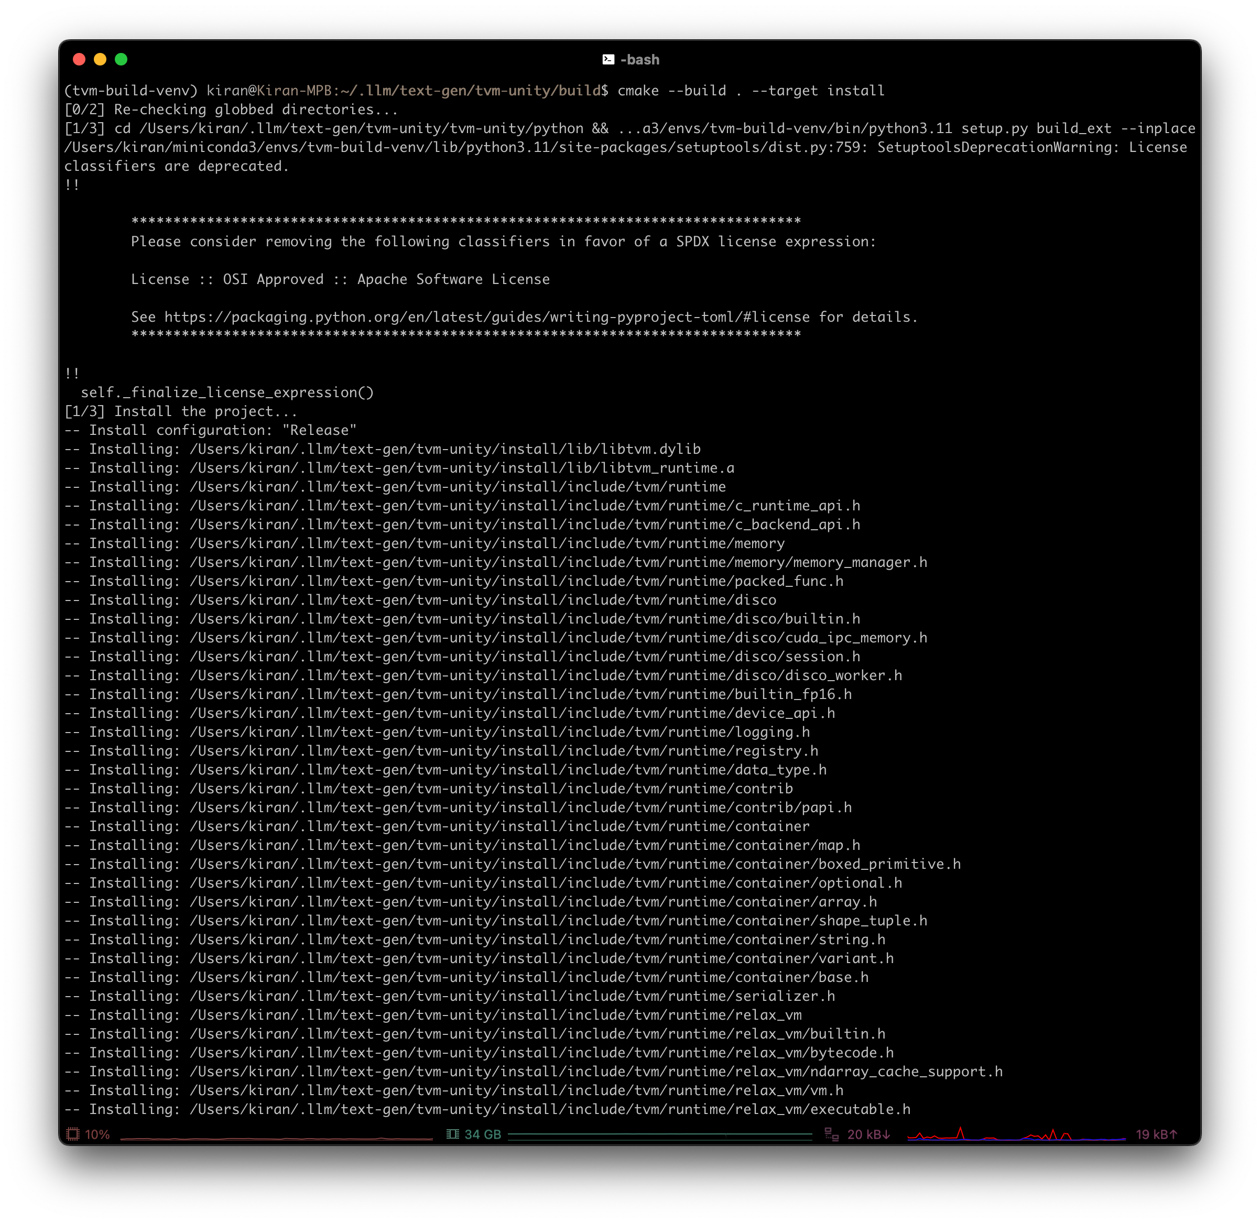Click the container/string.h install line
The height and width of the screenshot is (1223, 1260).
click(475, 939)
